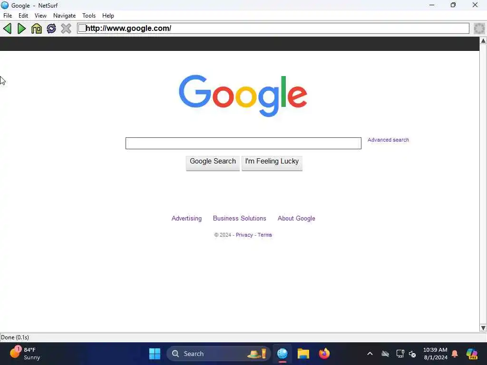
Task: Click the I'm Feeling Lucky button
Action: pos(272,163)
